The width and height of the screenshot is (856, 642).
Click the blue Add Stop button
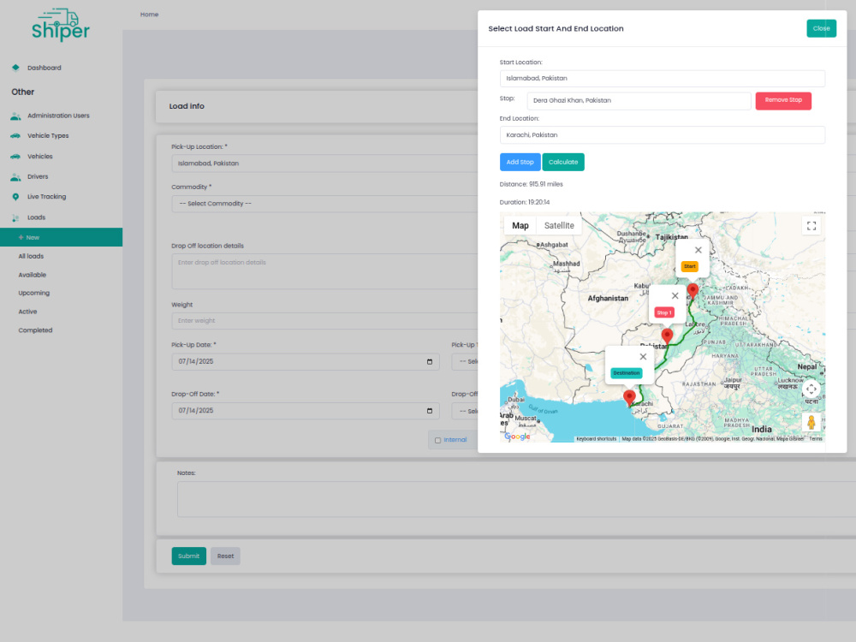pyautogui.click(x=520, y=162)
